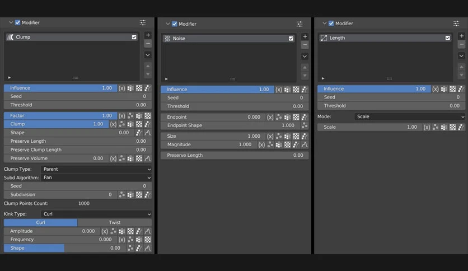Click the dots icon on Endpoint Shape row
This screenshot has height=271, width=468.
[x=305, y=125]
